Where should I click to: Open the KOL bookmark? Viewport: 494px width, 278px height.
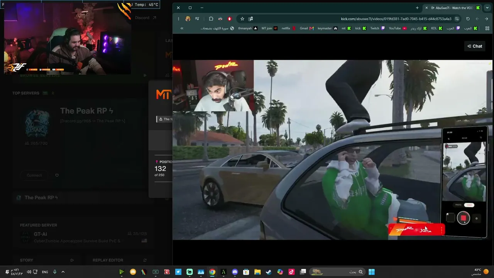tap(437, 28)
